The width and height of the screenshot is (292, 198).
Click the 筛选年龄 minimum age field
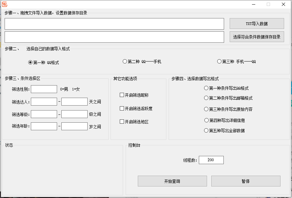click(x=44, y=126)
